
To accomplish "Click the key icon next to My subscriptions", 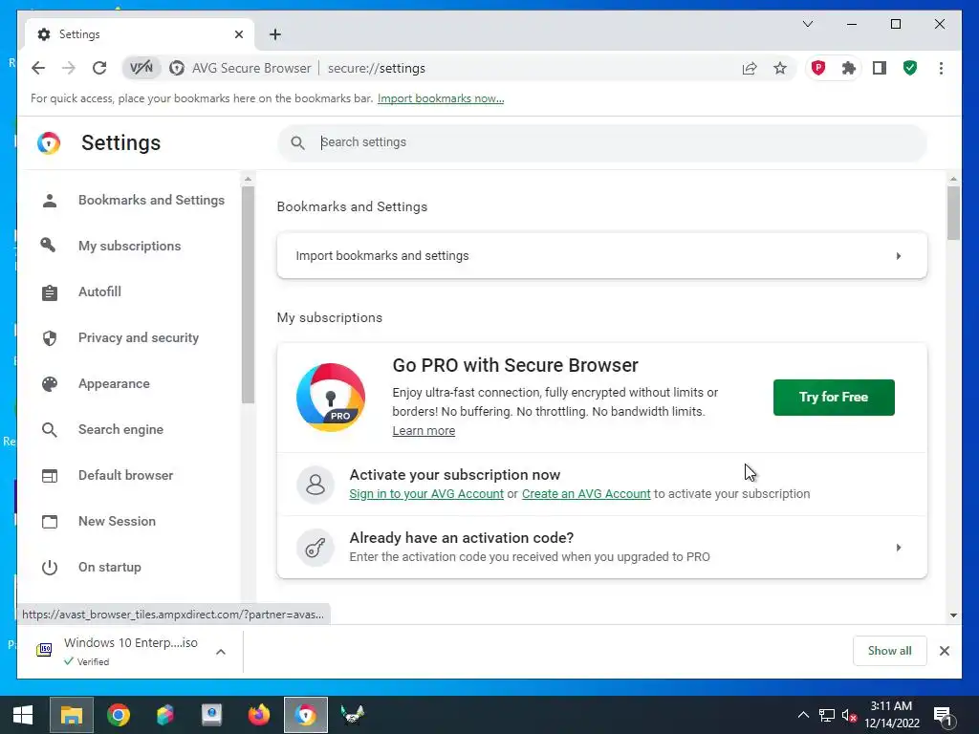I will click(x=49, y=246).
